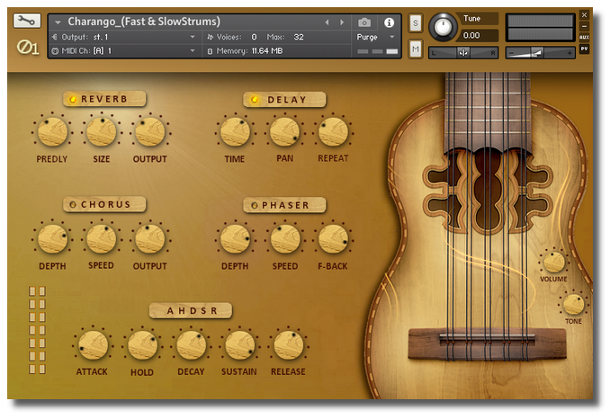This screenshot has height=419, width=610.
Task: Enable the Chorus effect LED
Action: [73, 204]
